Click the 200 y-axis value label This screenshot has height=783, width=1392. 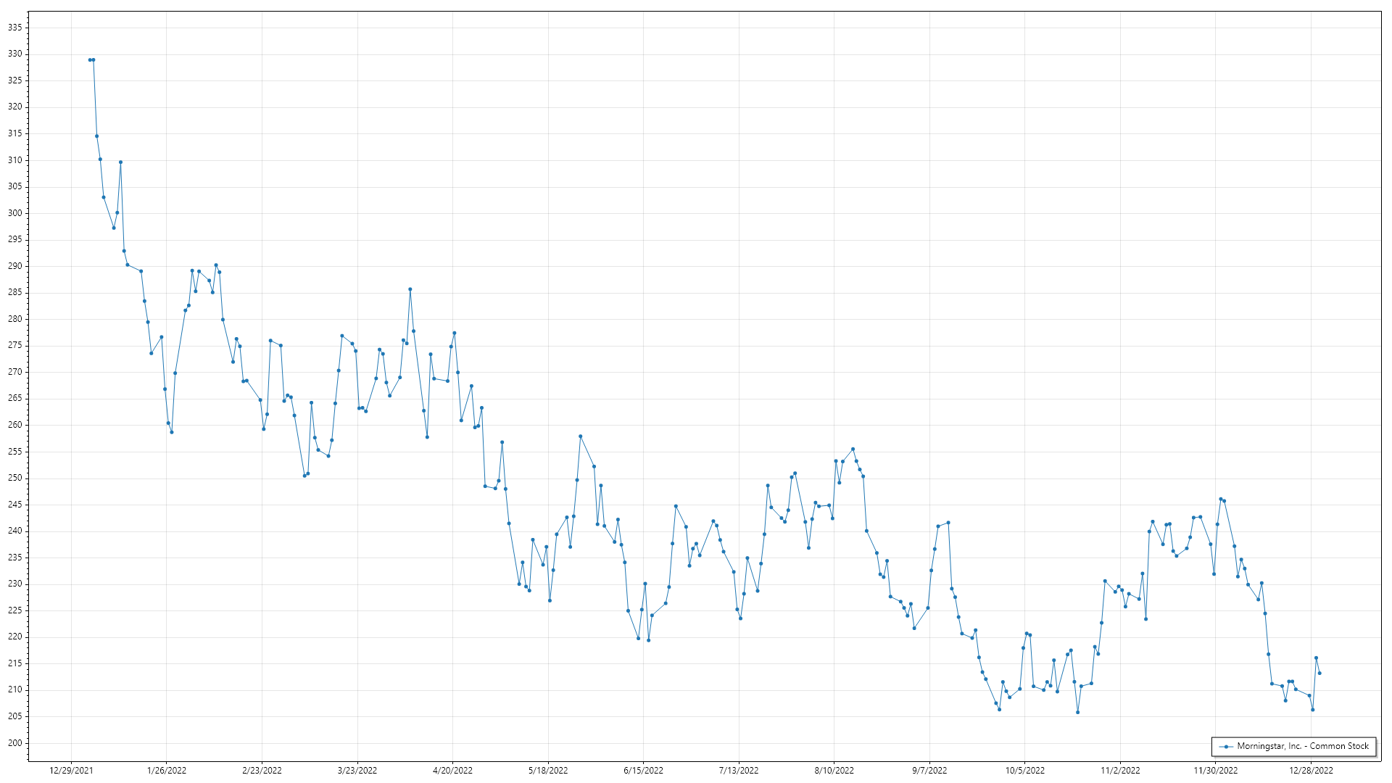(14, 743)
